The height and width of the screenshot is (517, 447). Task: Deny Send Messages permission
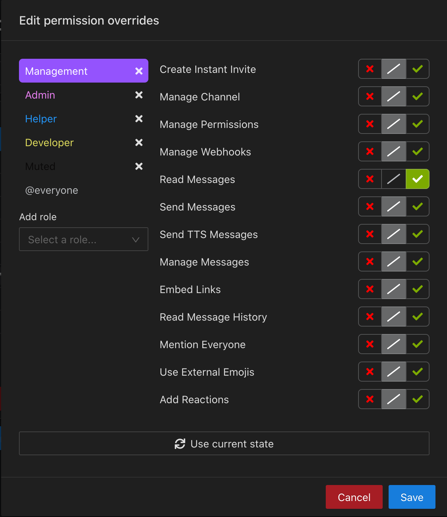(x=370, y=206)
